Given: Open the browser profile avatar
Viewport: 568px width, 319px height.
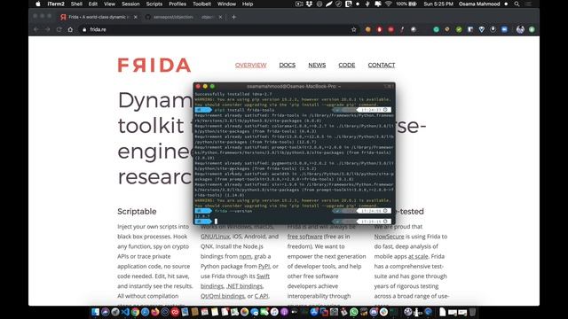Looking at the screenshot, I should [520, 29].
